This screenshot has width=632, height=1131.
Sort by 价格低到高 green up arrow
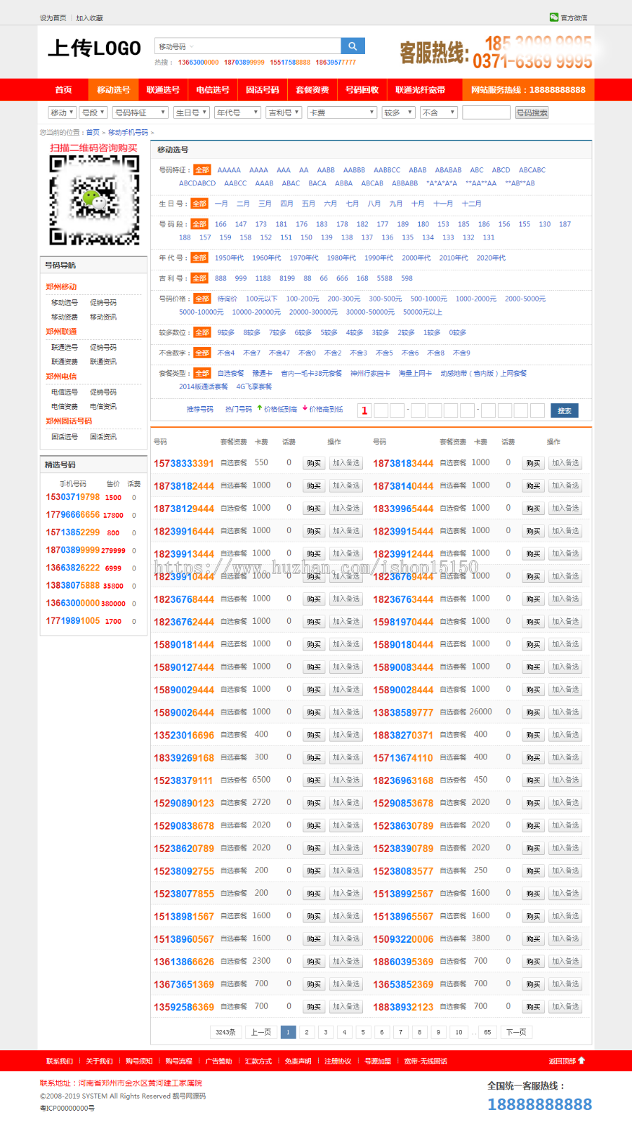(x=277, y=409)
